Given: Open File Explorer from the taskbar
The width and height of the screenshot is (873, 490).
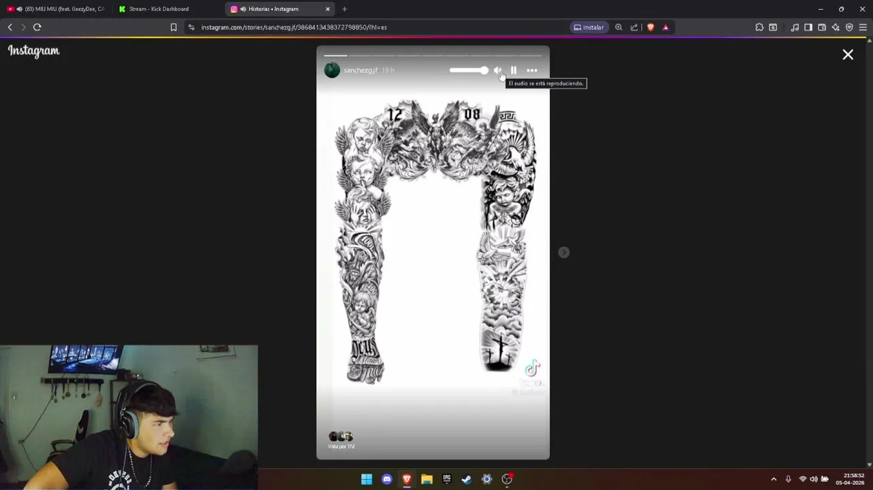Looking at the screenshot, I should [427, 479].
